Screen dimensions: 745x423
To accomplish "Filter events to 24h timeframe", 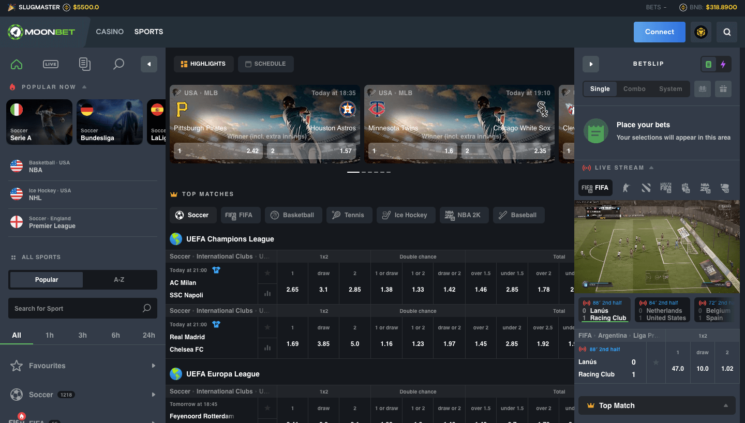I will pos(149,335).
